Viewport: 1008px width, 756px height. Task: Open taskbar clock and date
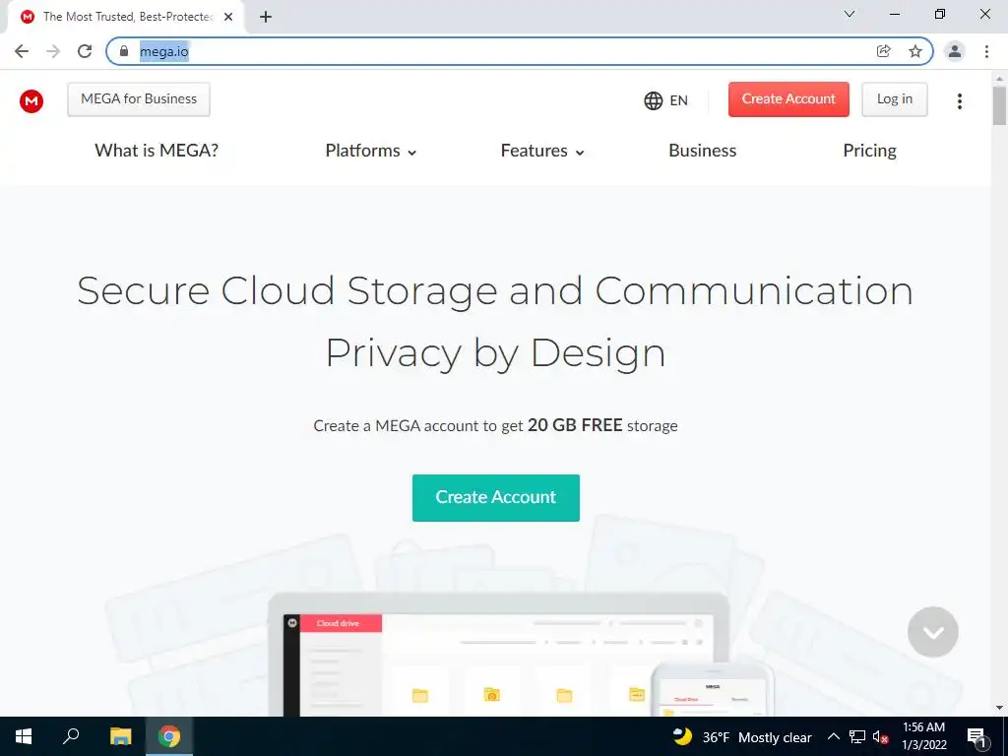tap(923, 736)
